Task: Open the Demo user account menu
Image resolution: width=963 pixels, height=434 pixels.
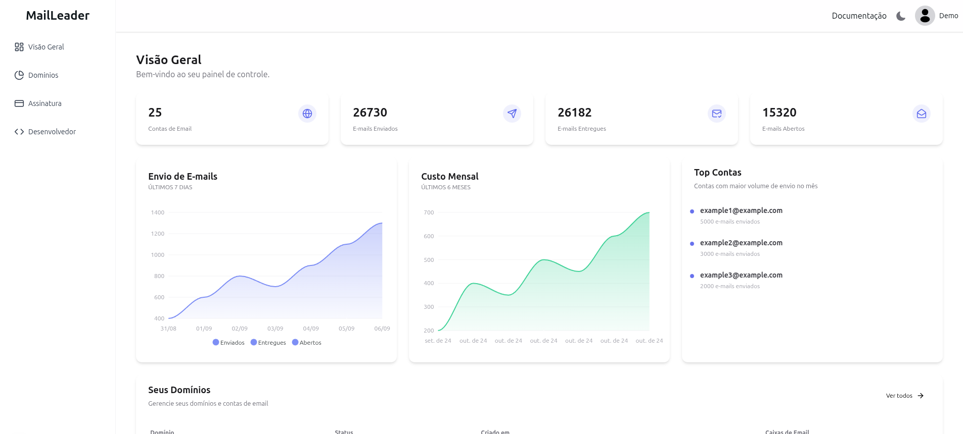Action: (948, 16)
